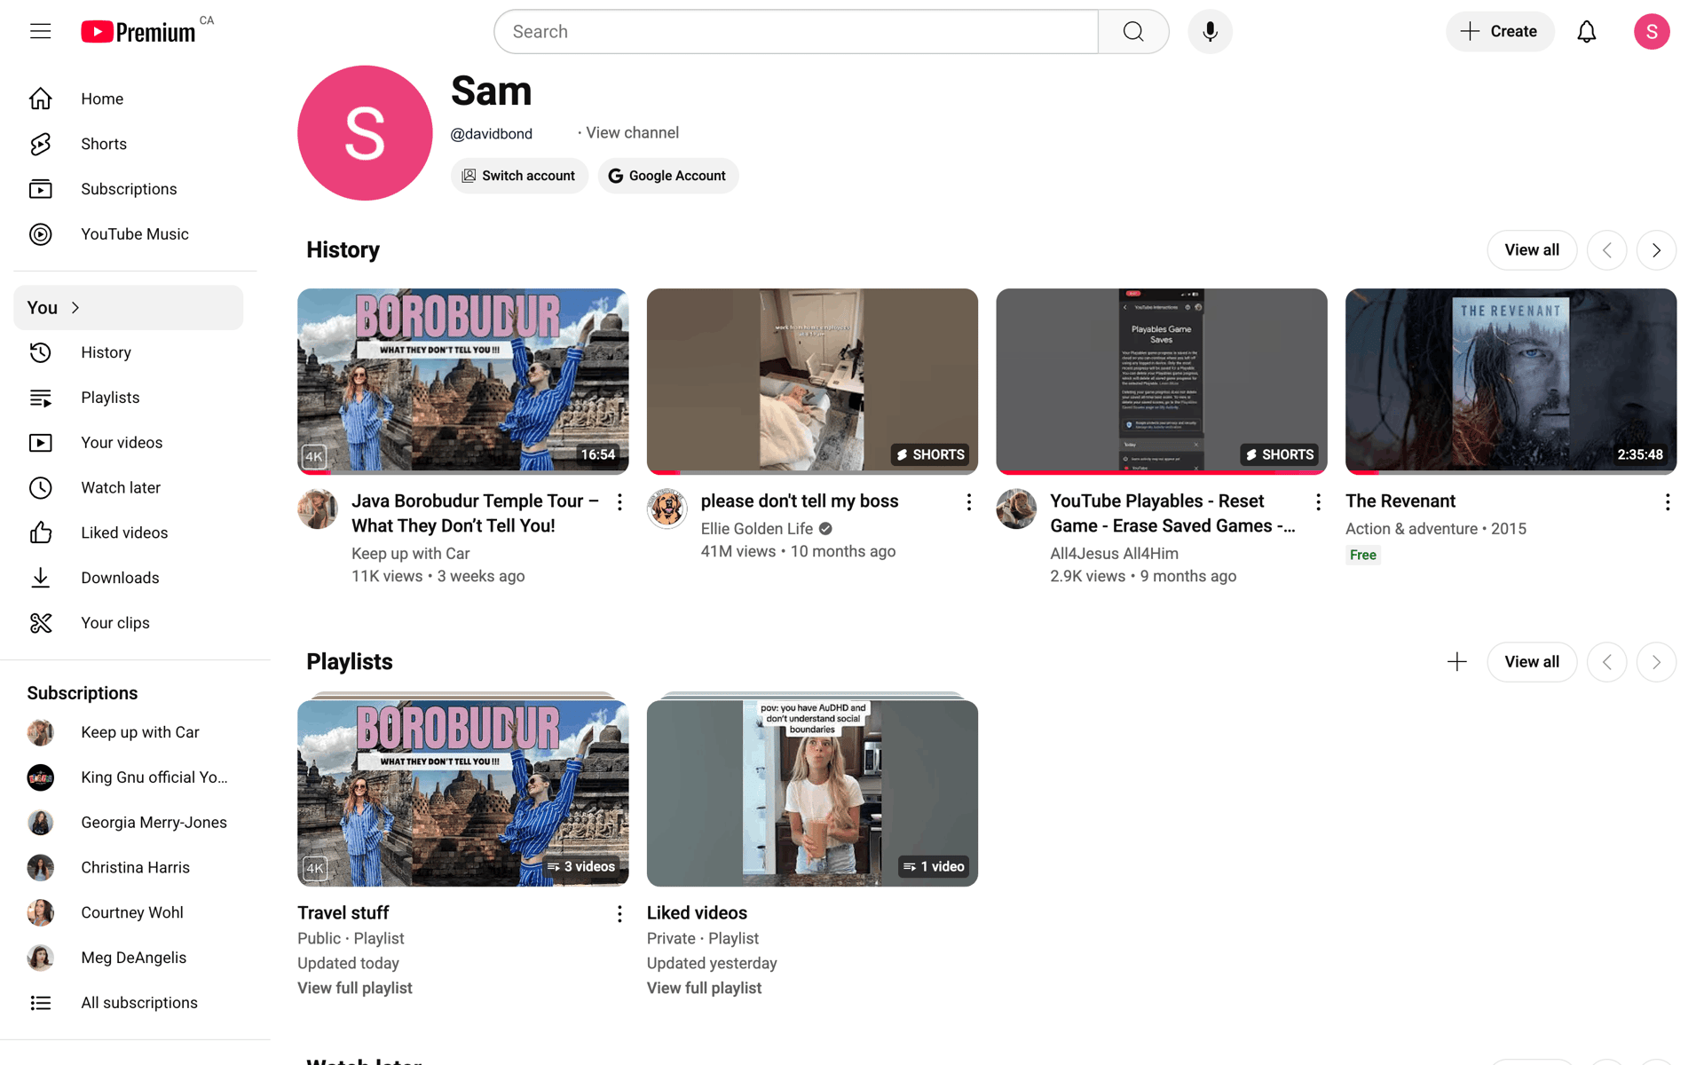Viewport: 1704px width, 1065px height.
Task: Click the search magnifier button
Action: pyautogui.click(x=1133, y=32)
